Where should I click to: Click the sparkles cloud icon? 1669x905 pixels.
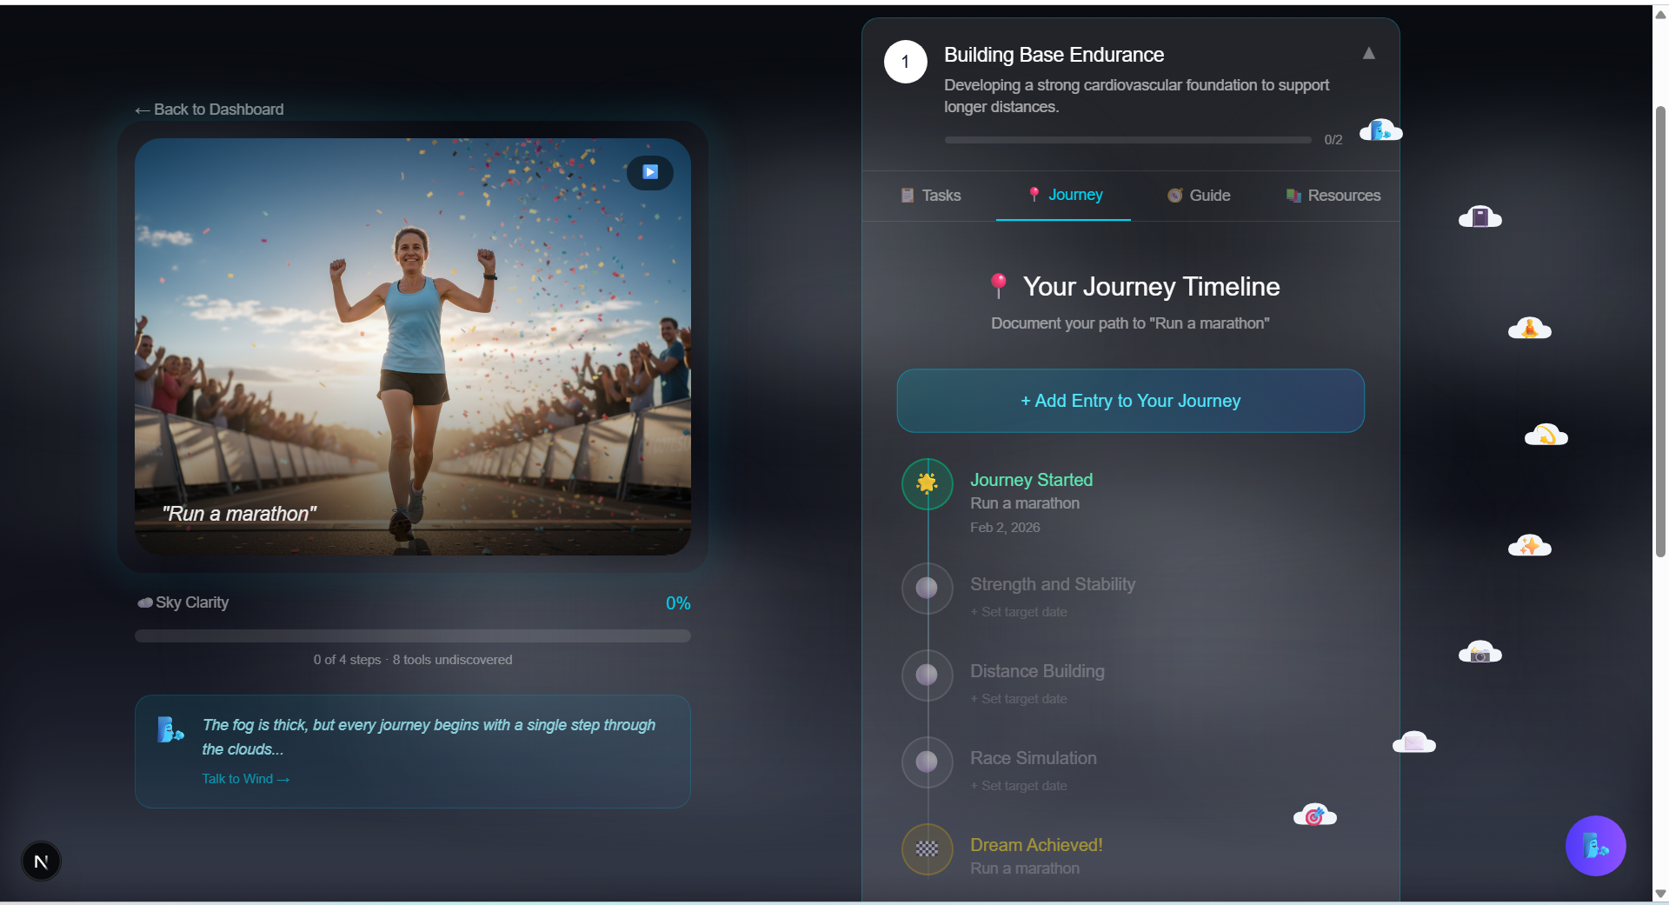1529,546
